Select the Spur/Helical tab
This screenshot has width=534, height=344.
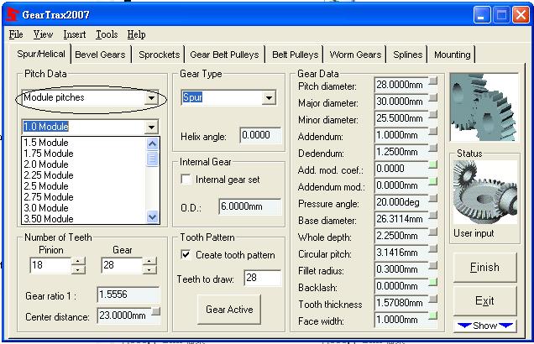tap(41, 54)
